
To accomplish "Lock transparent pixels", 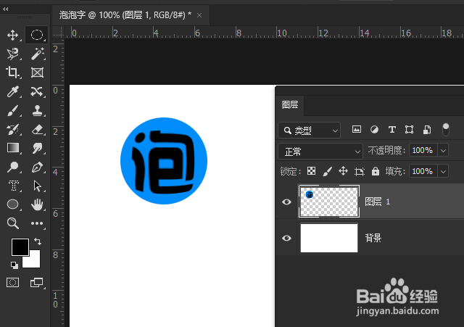I will (311, 171).
